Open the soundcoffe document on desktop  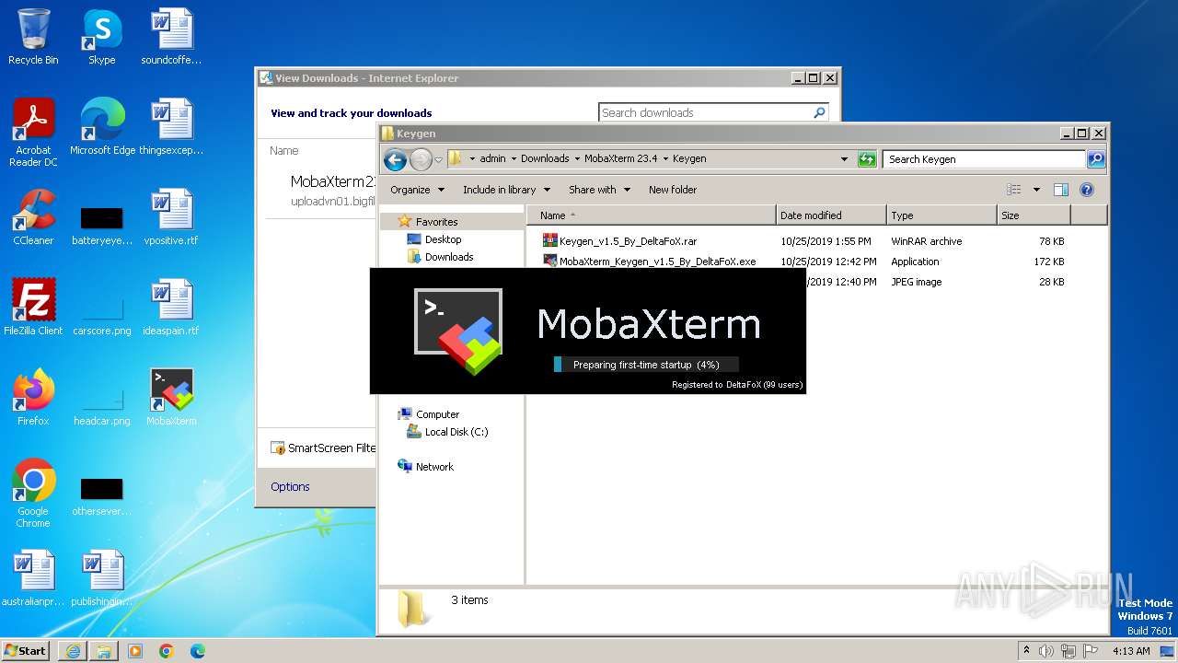(x=171, y=37)
